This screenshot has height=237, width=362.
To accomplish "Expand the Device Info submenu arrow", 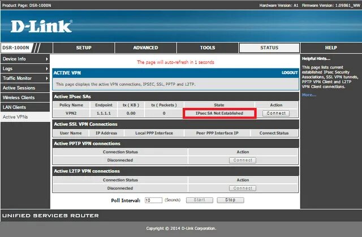I will [x=46, y=59].
